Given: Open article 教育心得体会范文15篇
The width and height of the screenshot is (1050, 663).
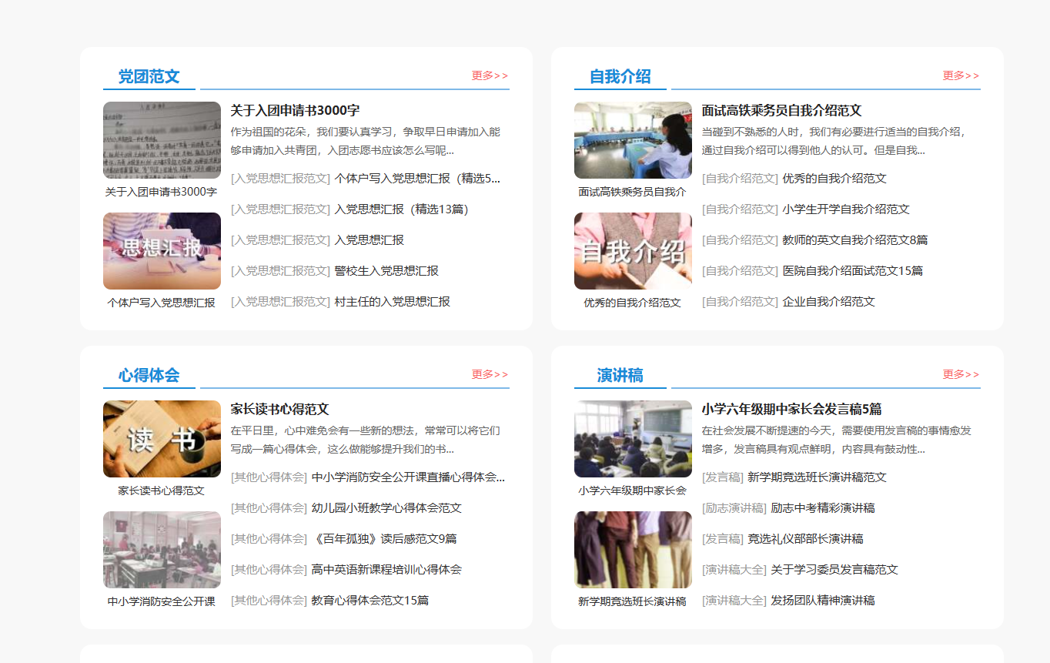Looking at the screenshot, I should (x=370, y=601).
